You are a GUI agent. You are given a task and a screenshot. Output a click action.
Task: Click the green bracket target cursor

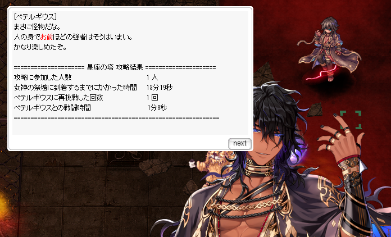(x=351, y=120)
